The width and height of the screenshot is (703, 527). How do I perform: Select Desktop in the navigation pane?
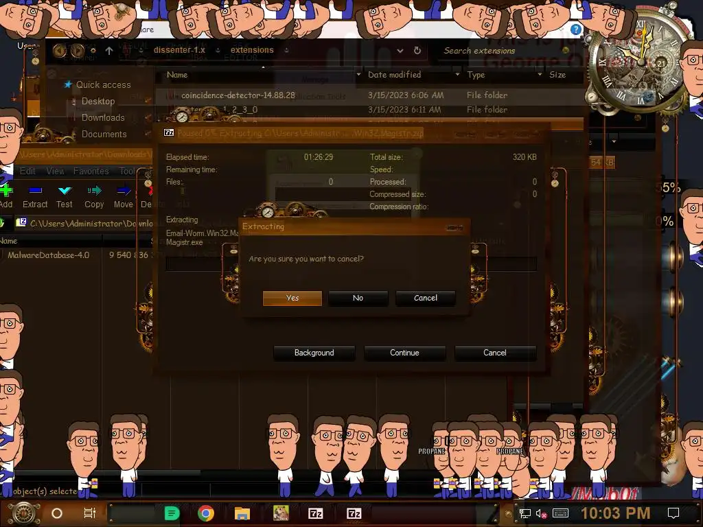click(98, 102)
